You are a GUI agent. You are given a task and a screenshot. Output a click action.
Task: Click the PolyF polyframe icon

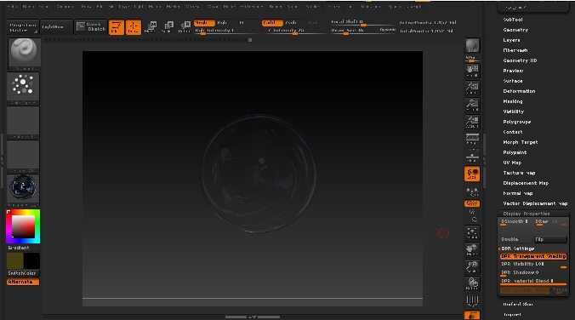tap(472, 300)
